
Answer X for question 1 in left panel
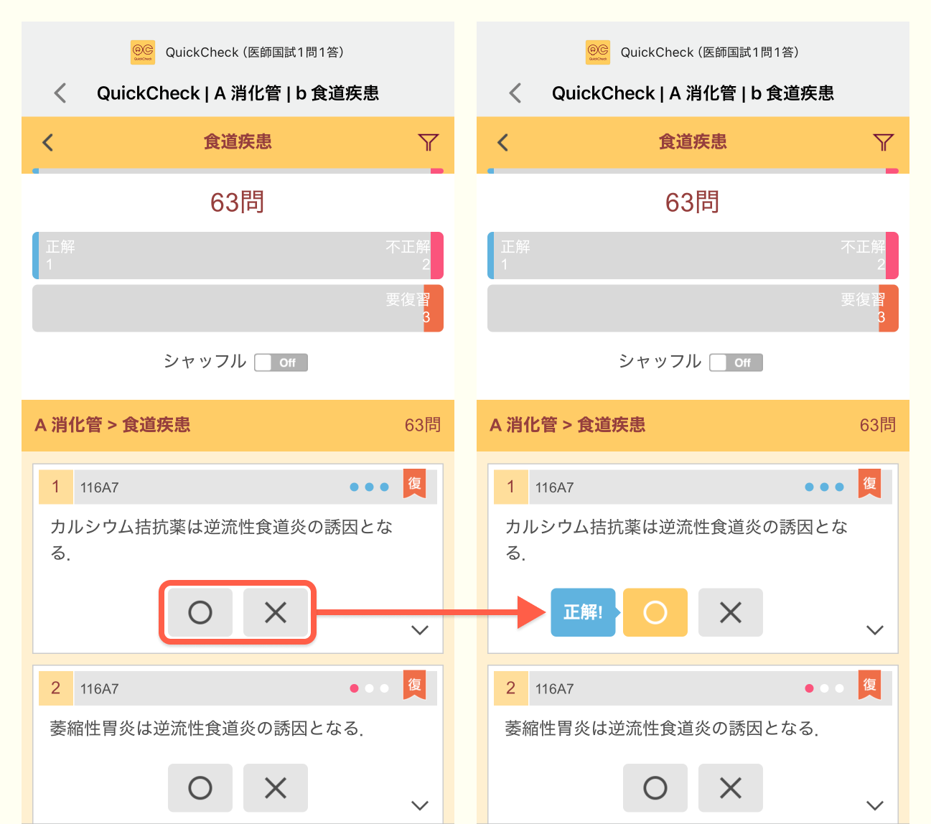coord(276,612)
